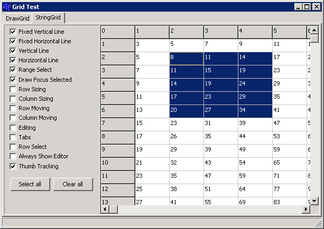Switch to the DrawGrid tab

pyautogui.click(x=17, y=18)
